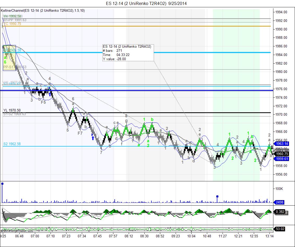The height and width of the screenshot is (247, 295).
Task: Click the 100K volume axis label
Action: [x=279, y=189]
